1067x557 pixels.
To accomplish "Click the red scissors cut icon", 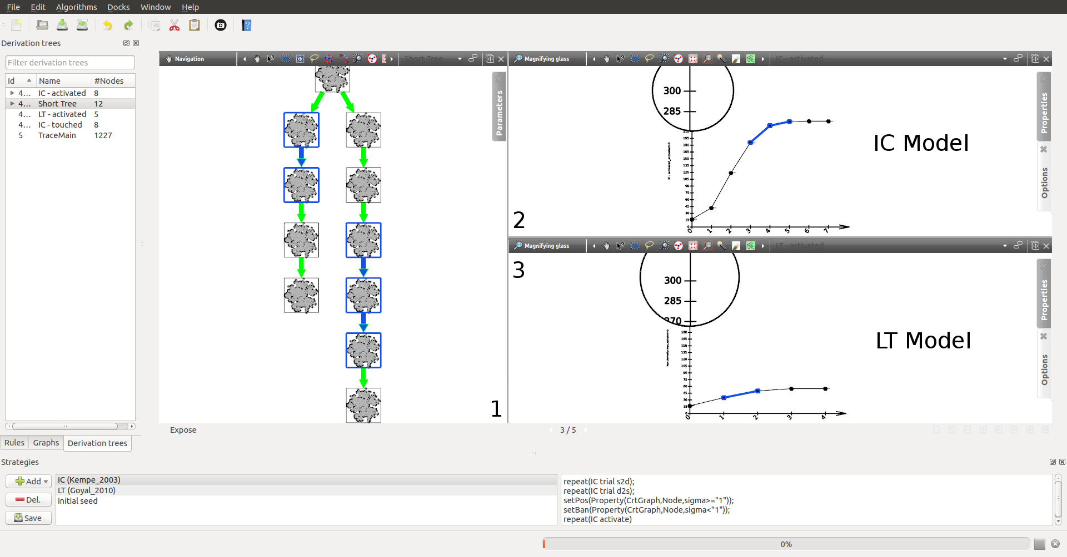I will click(174, 25).
